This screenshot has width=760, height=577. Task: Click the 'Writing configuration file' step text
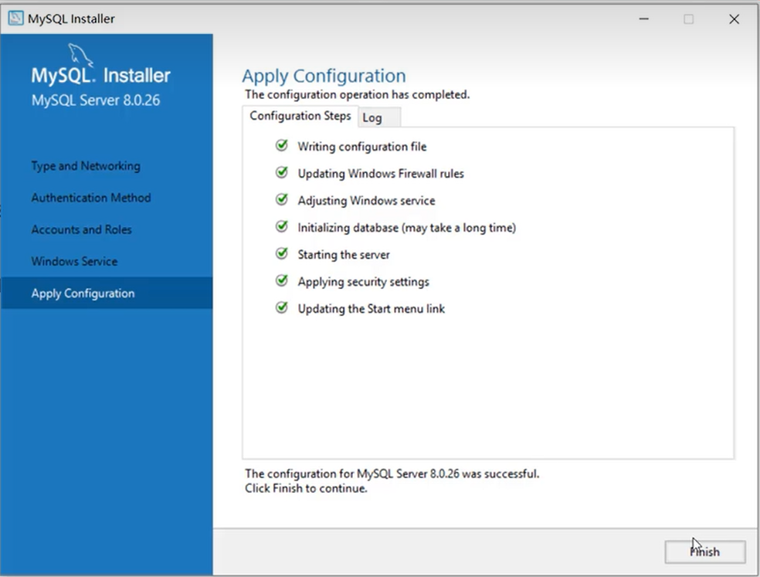[x=362, y=147]
